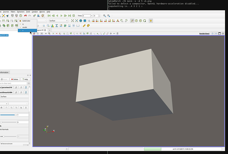Click the Reset Camera icon

72,20
